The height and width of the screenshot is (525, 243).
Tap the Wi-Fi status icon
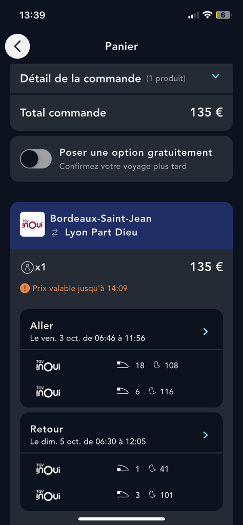(208, 15)
